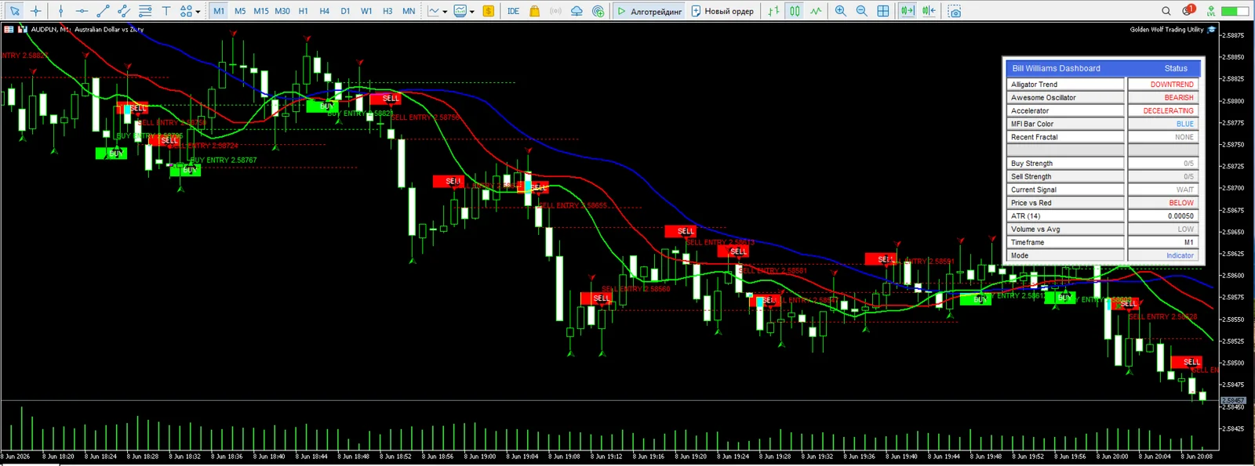The image size is (1255, 466).
Task: Open the Market shopping bag icon
Action: coord(534,11)
